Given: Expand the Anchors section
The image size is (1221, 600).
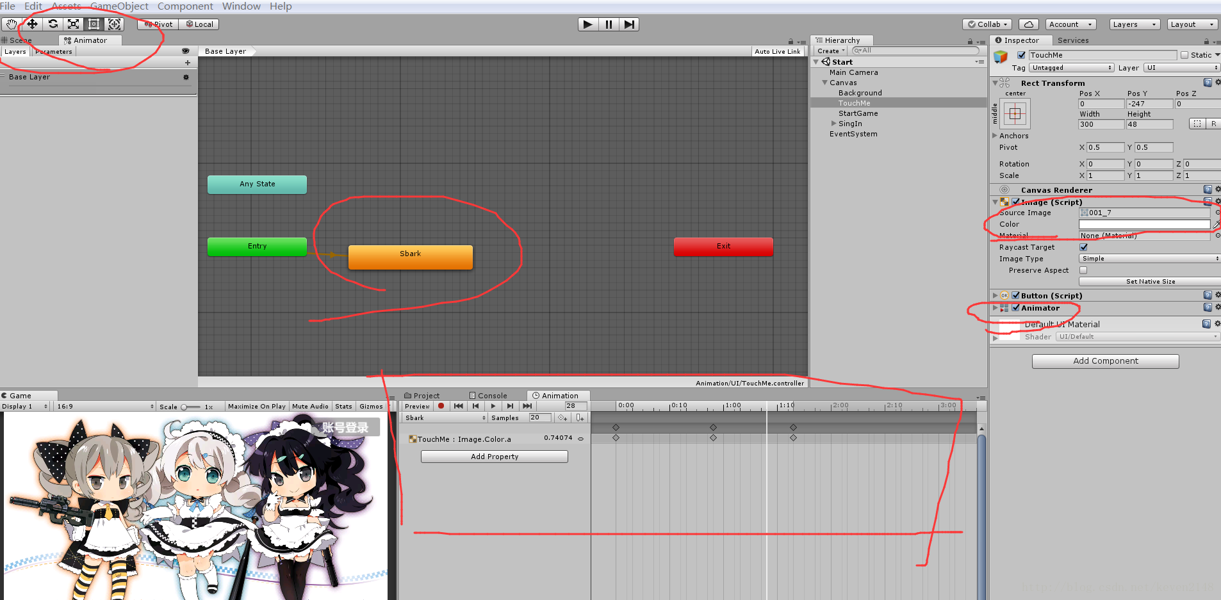Looking at the screenshot, I should pos(995,136).
